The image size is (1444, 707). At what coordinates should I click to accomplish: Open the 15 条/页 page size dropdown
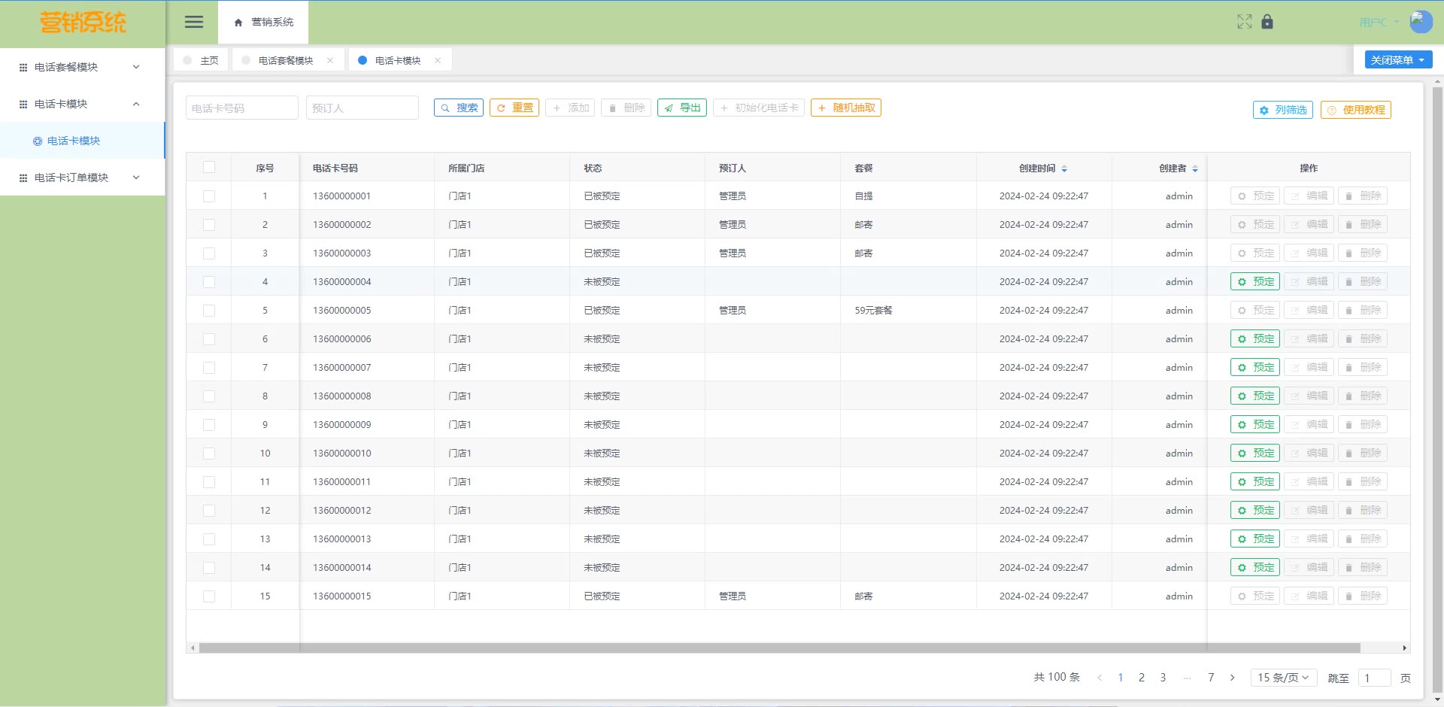[x=1283, y=678]
